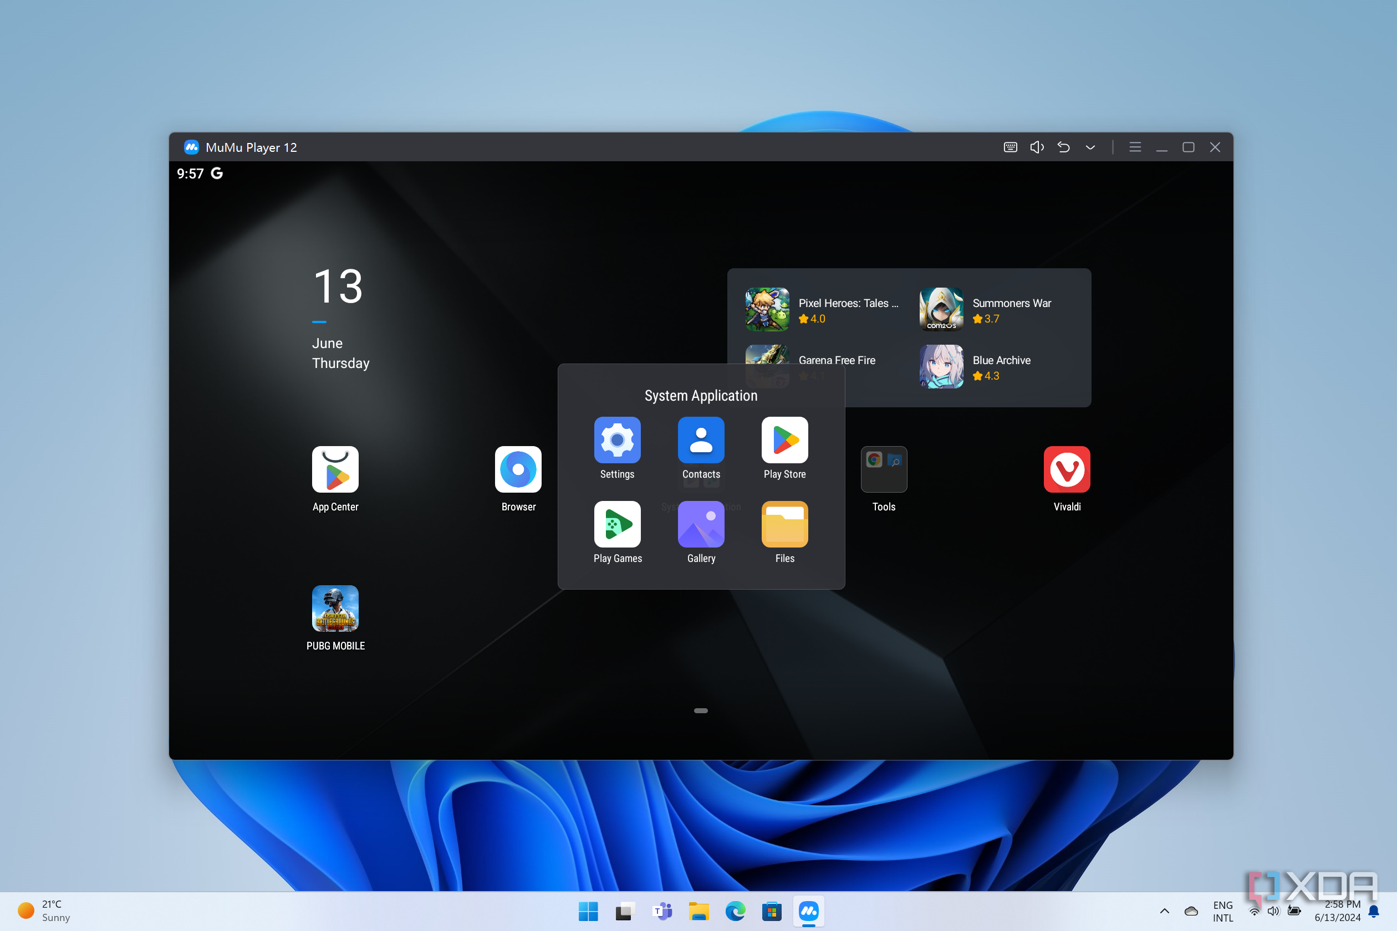Launch the Play Store app
Screen dimensions: 1397x931
click(x=784, y=440)
